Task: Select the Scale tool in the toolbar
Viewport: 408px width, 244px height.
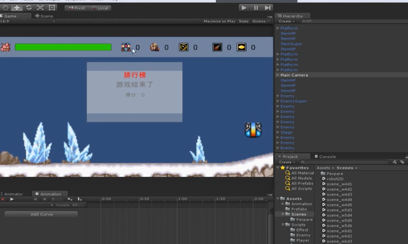Action: point(40,8)
